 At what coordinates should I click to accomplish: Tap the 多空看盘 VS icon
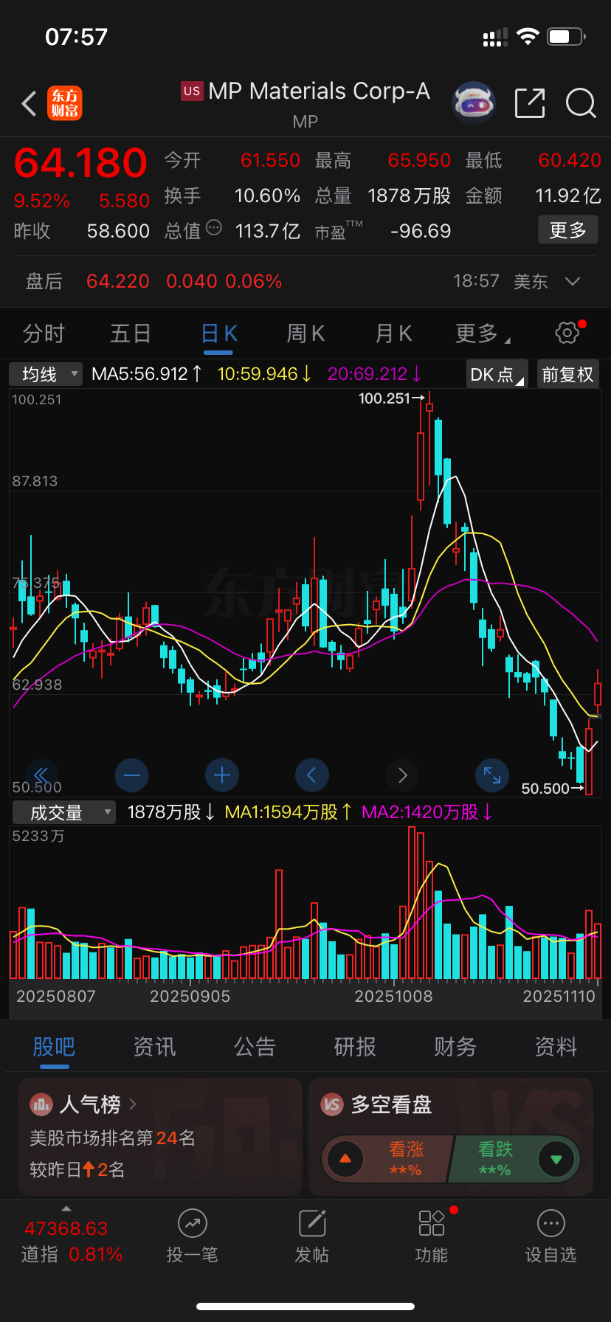click(x=332, y=1104)
